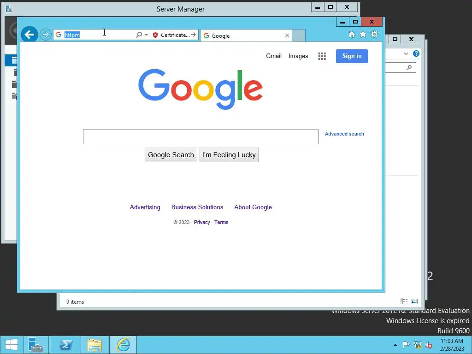Viewport: 472px width, 354px height.
Task: Open the Internet Explorer Home icon
Action: tap(351, 34)
